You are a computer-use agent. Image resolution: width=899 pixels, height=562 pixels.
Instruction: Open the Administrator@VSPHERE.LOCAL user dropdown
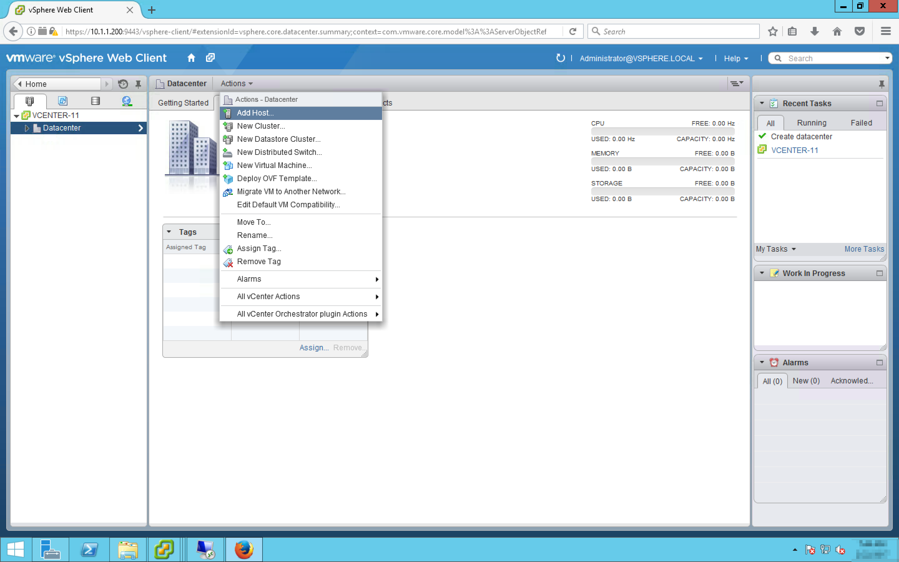641,58
